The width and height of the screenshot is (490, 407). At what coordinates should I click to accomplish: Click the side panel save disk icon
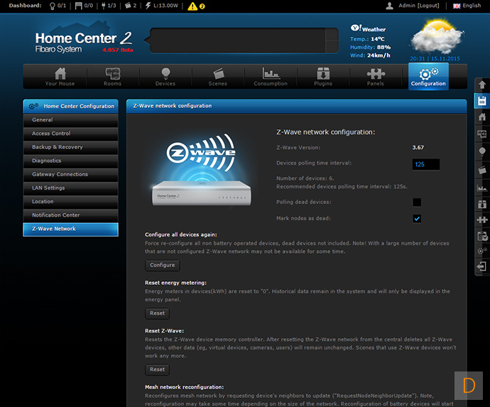[x=482, y=101]
